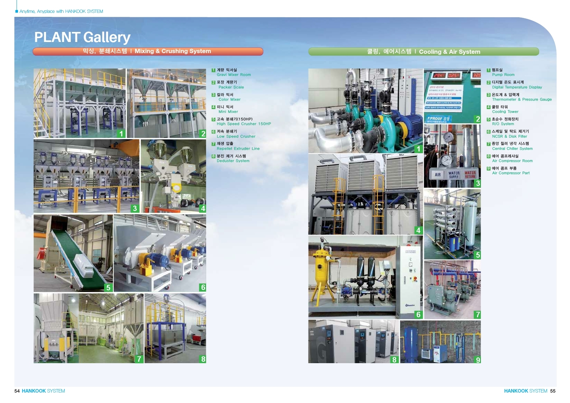Click the 'Gravi Mixer Room' legend text
This screenshot has height=403, width=570.
point(234,75)
